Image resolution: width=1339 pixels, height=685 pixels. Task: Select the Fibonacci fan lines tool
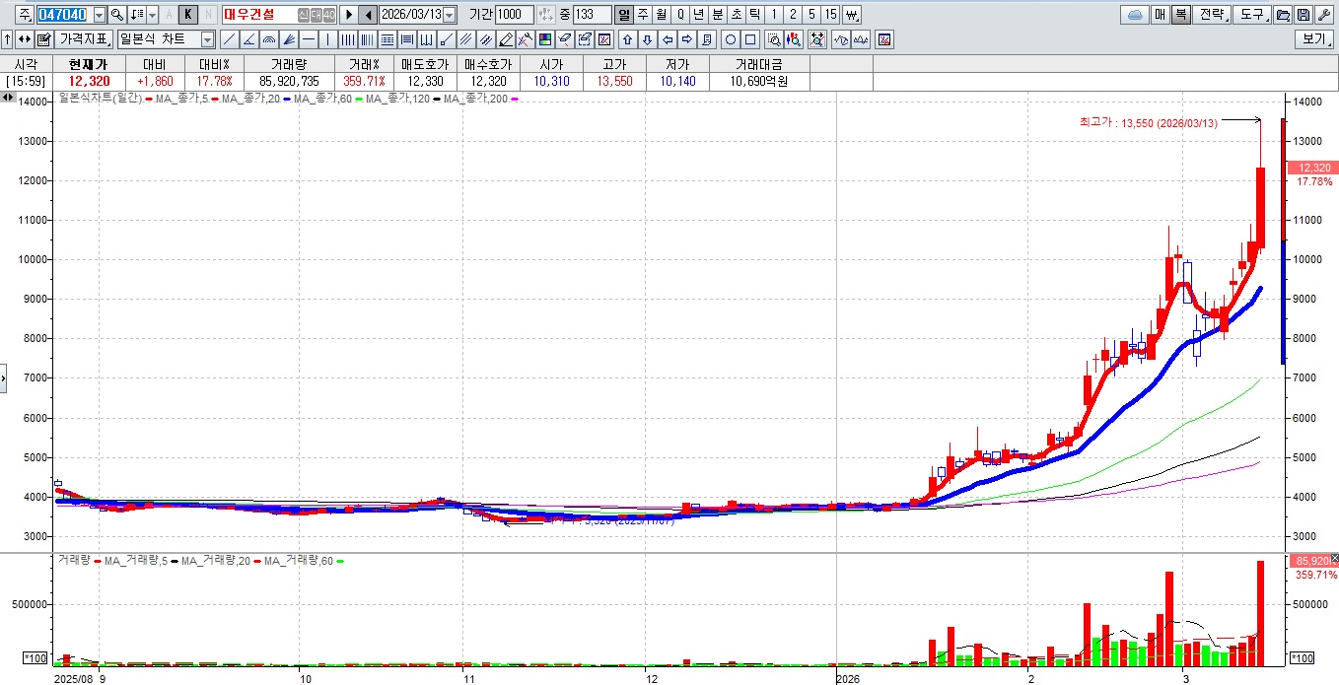coord(288,39)
